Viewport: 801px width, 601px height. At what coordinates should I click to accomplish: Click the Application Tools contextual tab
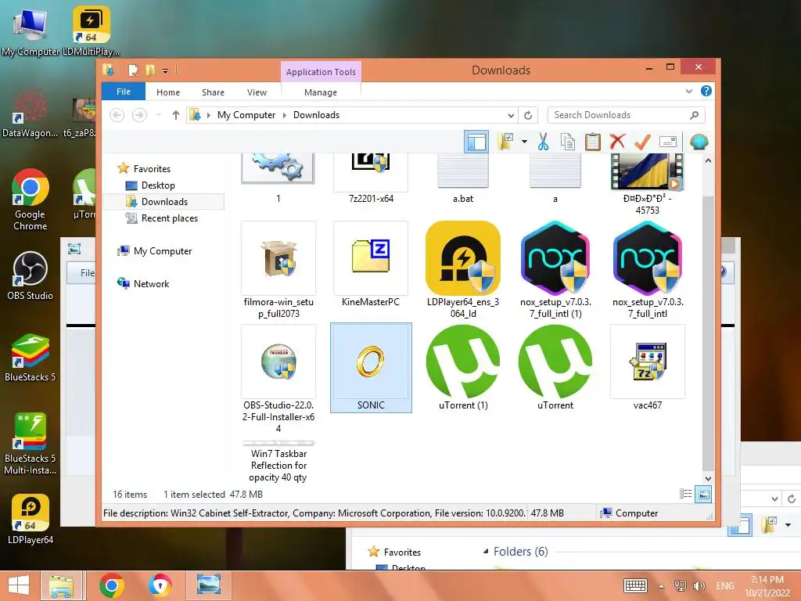click(x=321, y=72)
